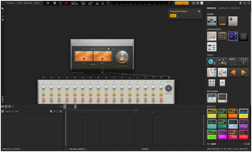This screenshot has height=152, width=252.
Task: Open the Project menu
Action: (10, 3)
